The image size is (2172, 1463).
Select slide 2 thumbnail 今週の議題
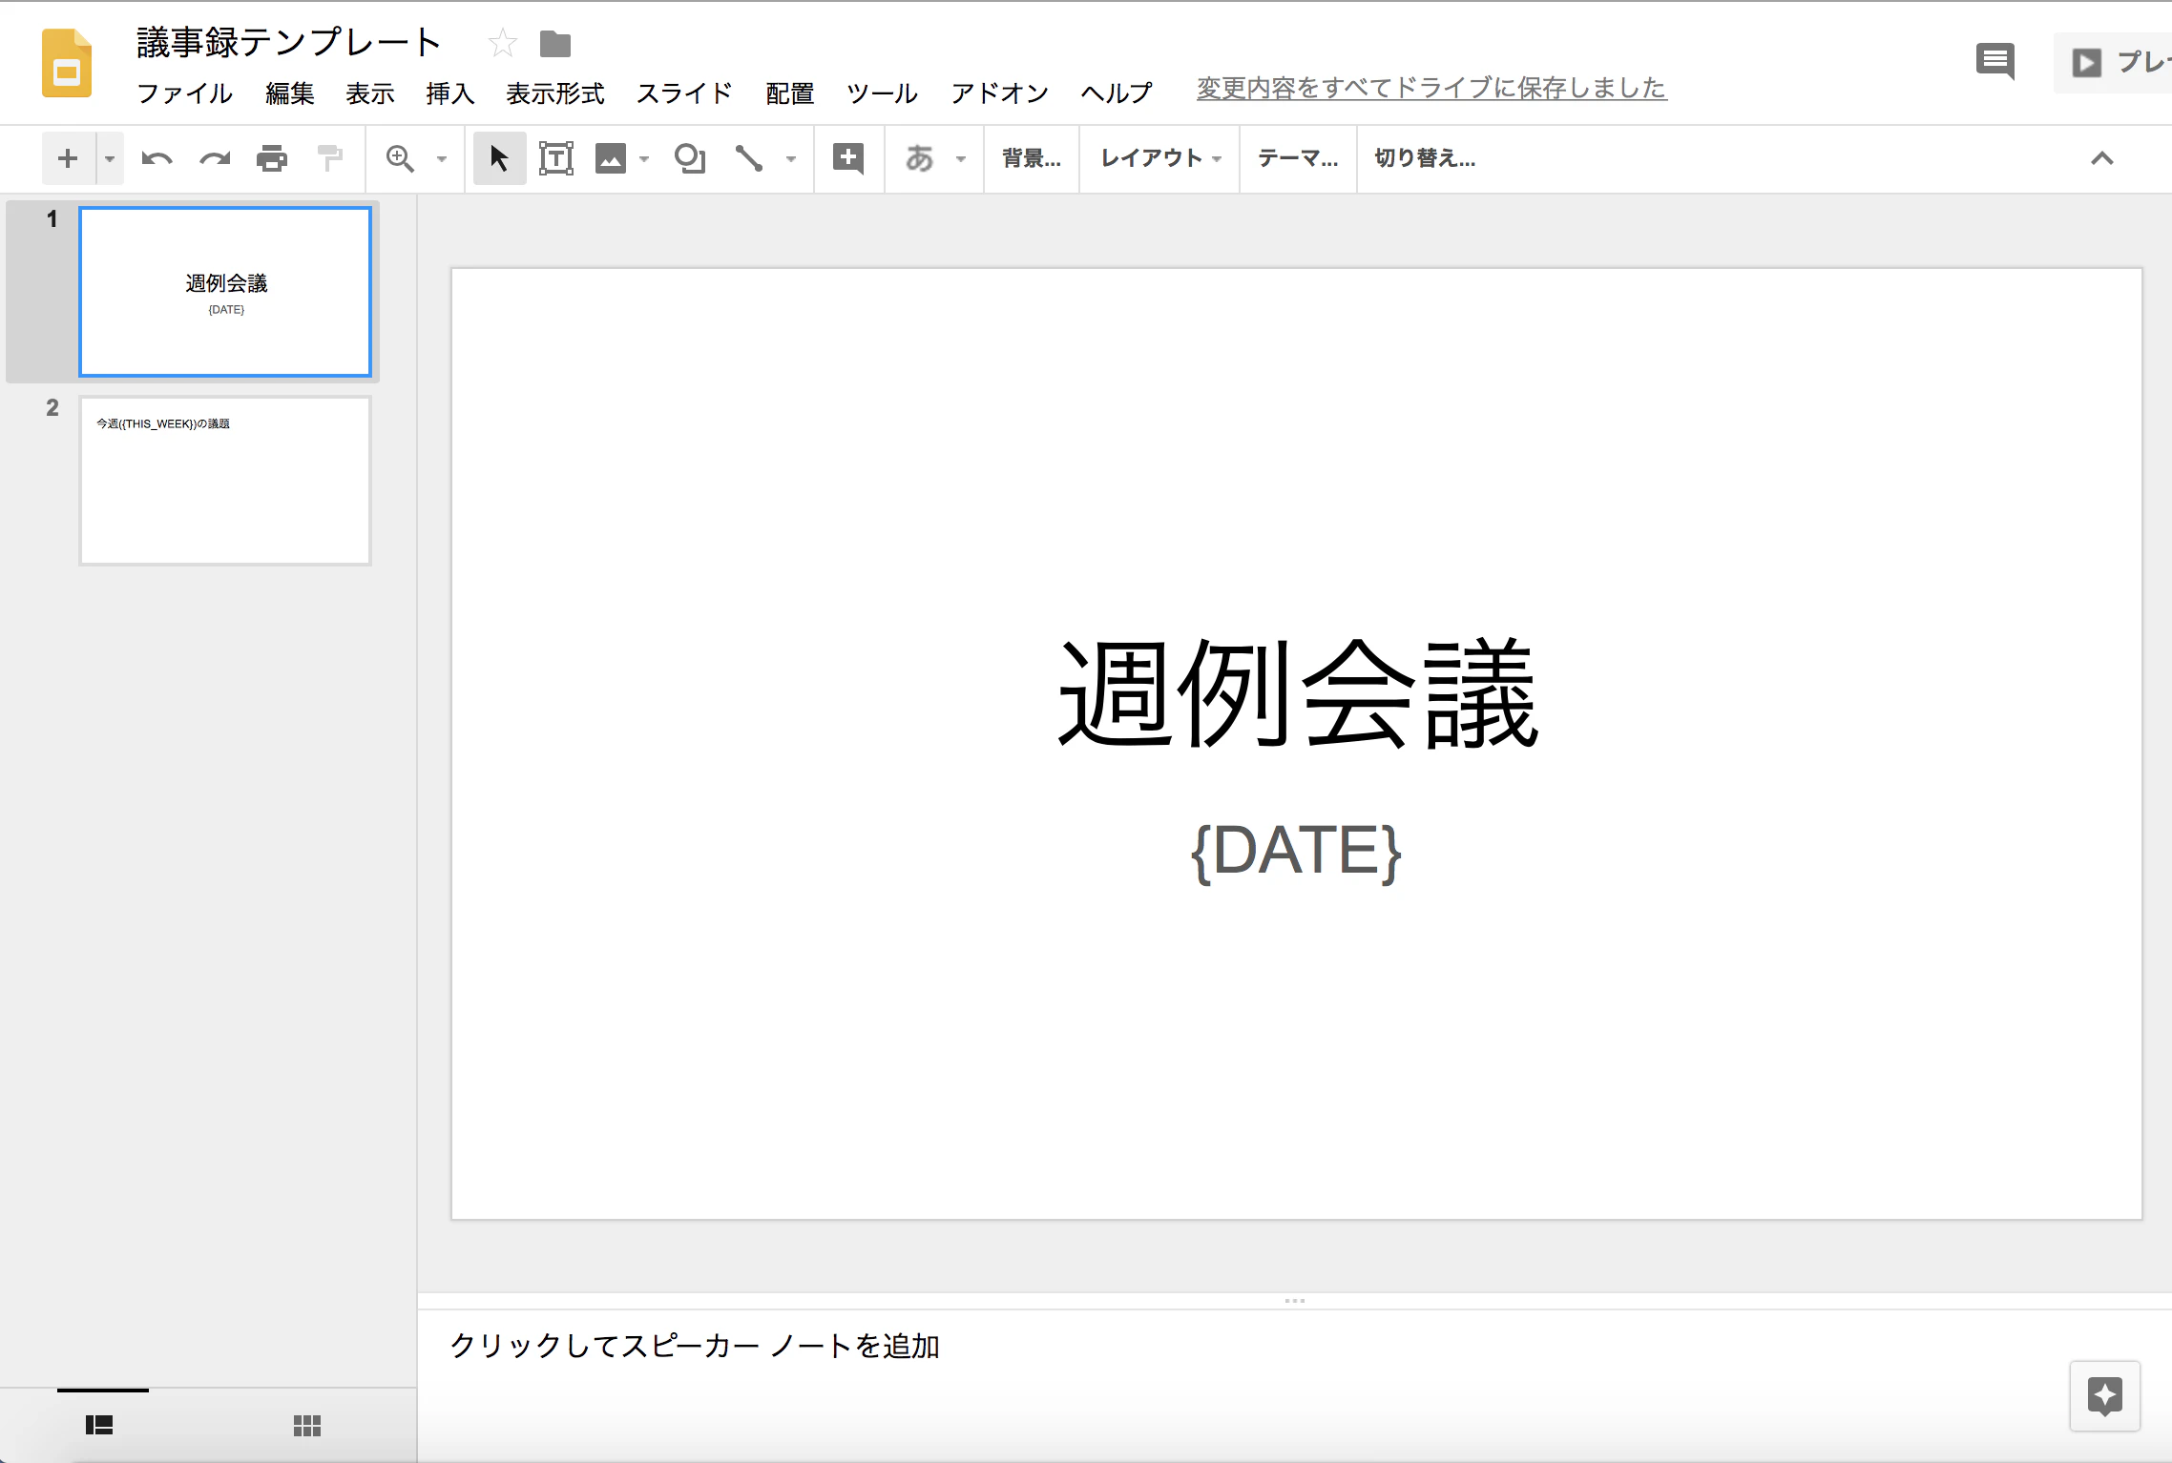[x=225, y=481]
